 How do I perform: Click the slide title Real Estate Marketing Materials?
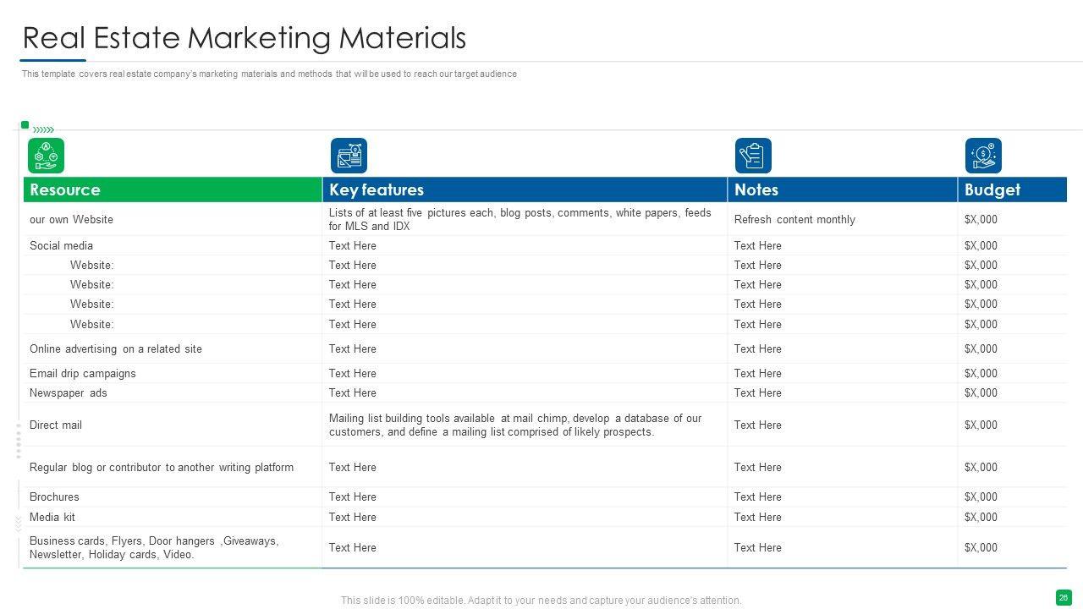coord(244,38)
